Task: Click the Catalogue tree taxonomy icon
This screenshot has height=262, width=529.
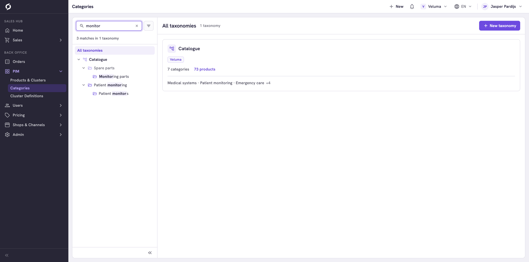Action: [x=85, y=60]
